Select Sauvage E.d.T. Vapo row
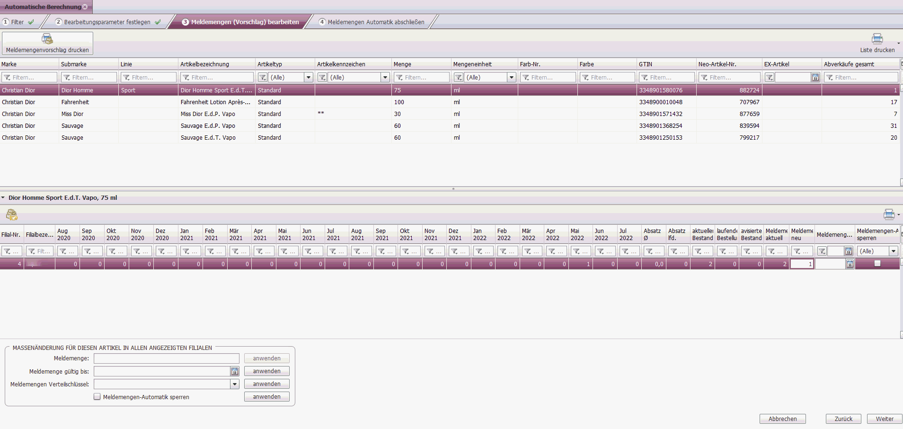903x429 pixels. (x=450, y=137)
